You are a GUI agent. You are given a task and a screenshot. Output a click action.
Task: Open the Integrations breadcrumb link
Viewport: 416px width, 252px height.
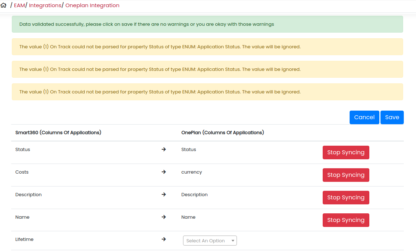click(45, 5)
